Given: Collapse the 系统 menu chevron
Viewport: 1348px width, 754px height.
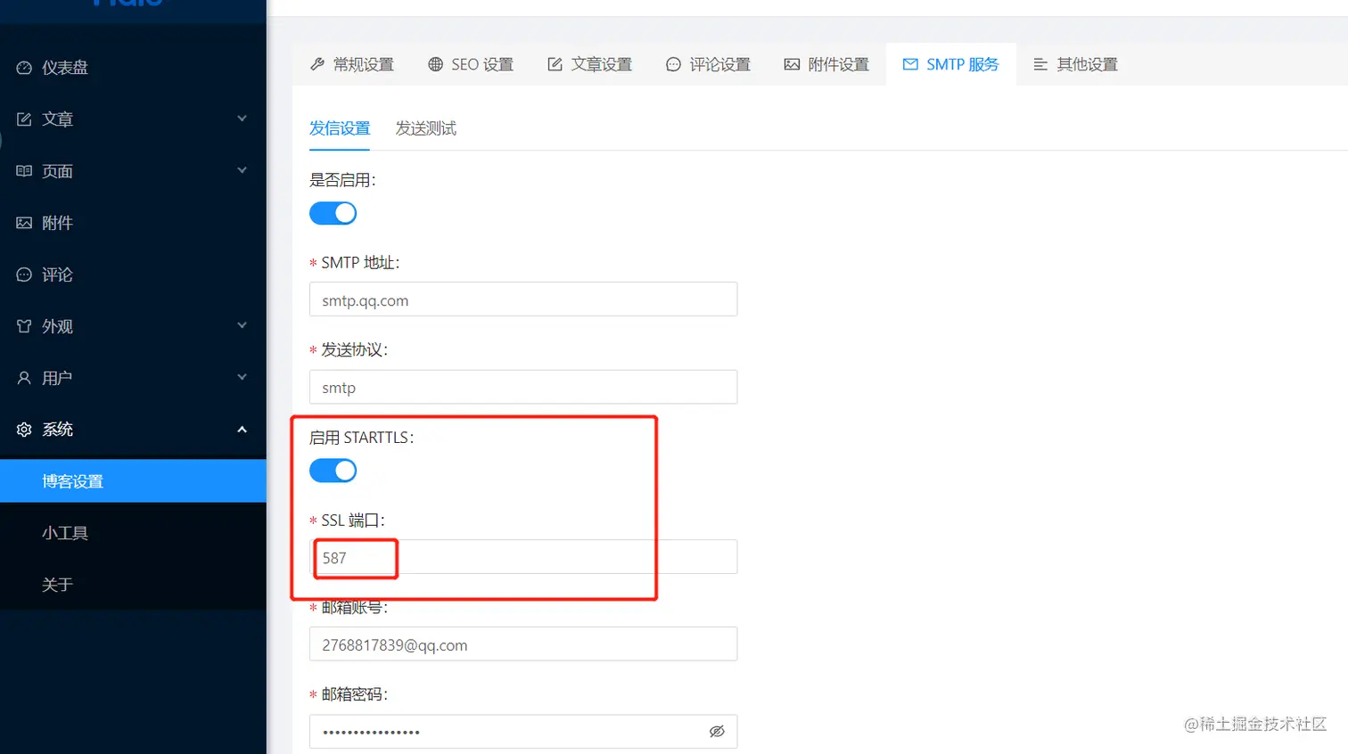Looking at the screenshot, I should click(x=242, y=430).
